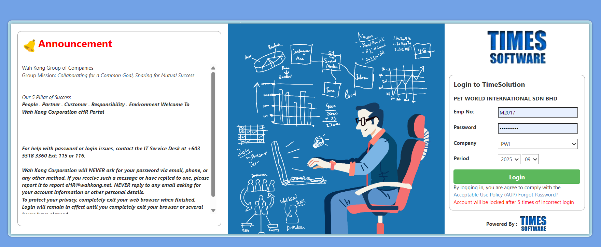This screenshot has height=247, width=601.
Task: Click the pie chart sketch in the illustration
Action: tap(270, 61)
